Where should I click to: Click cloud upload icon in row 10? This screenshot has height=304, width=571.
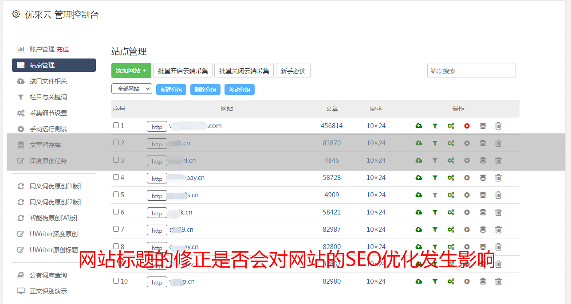[x=419, y=281]
